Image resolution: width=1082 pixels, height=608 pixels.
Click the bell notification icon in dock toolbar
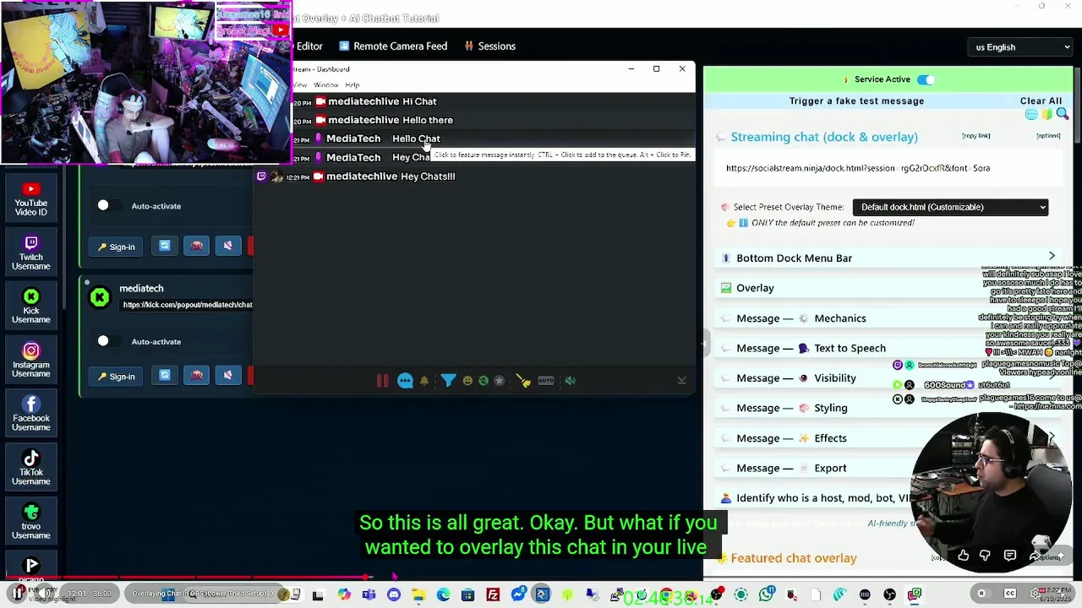[424, 381]
